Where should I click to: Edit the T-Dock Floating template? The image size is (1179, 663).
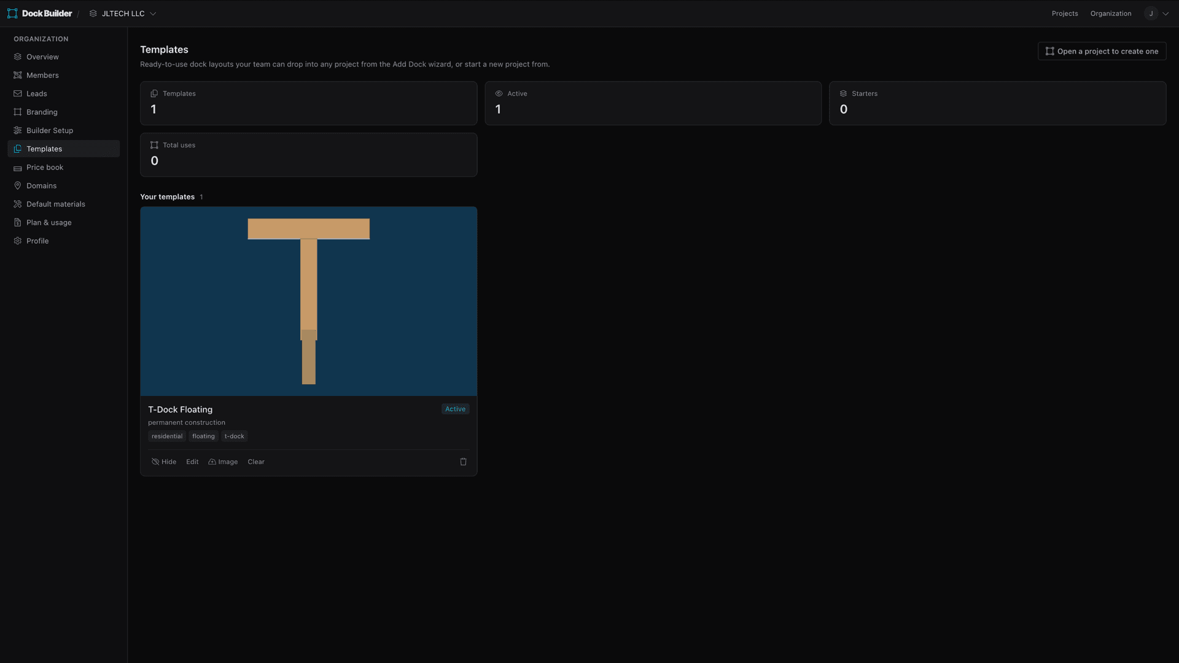click(x=192, y=462)
